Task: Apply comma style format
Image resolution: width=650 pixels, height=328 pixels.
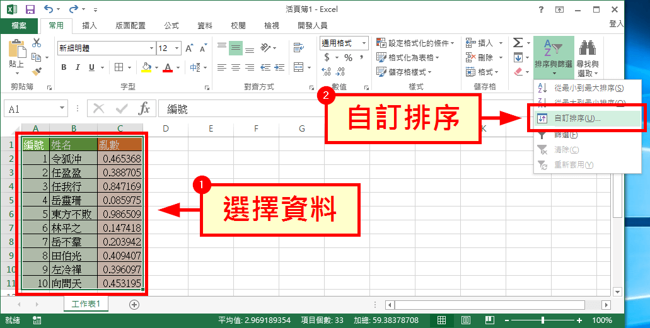Action: tap(361, 57)
